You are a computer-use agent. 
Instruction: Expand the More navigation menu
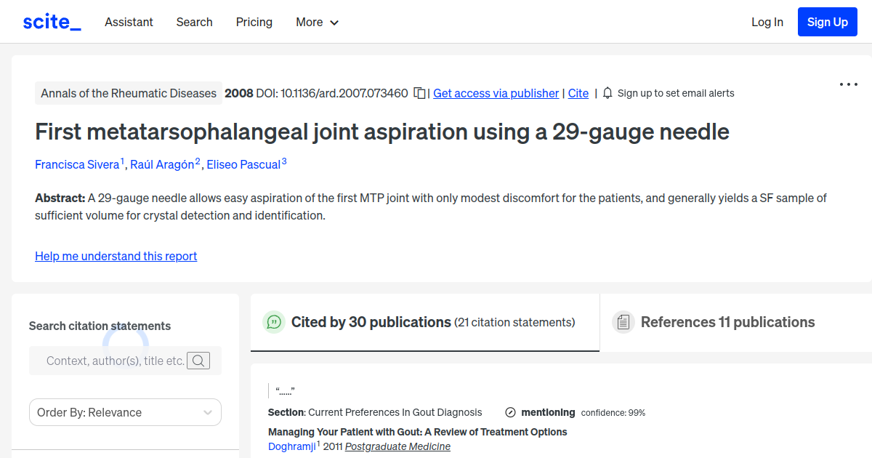(x=317, y=23)
